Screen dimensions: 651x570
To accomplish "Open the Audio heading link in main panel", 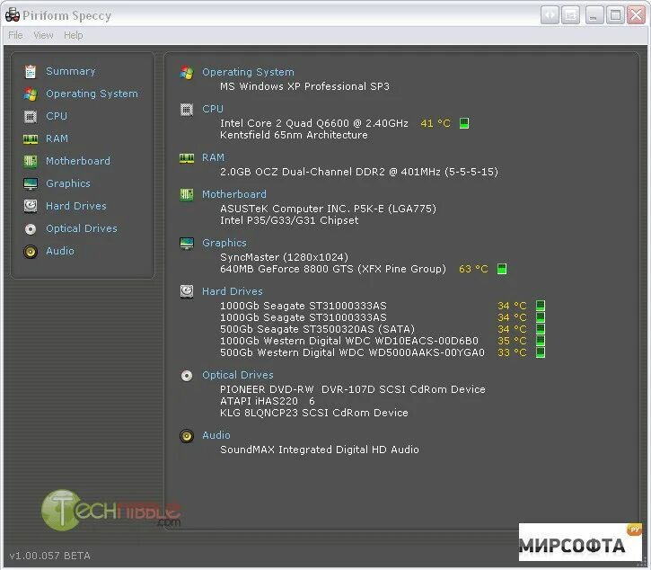I will click(x=216, y=436).
